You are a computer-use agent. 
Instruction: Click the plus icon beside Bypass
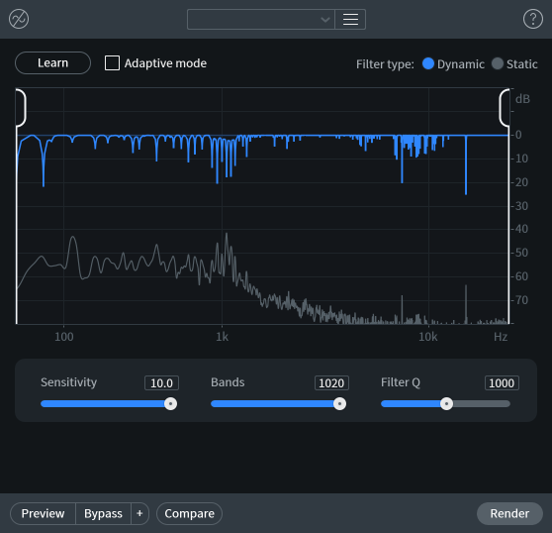click(x=139, y=513)
